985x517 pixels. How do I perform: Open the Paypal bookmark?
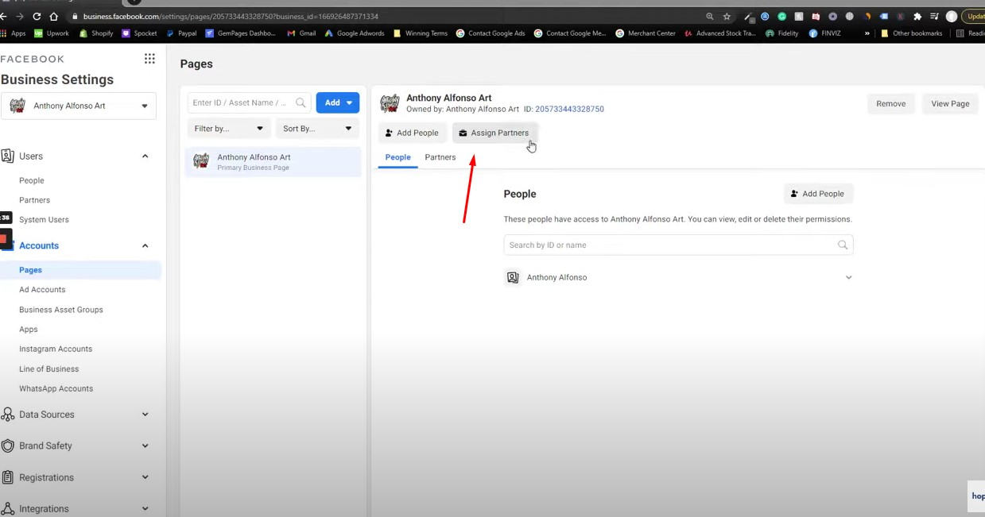(181, 33)
